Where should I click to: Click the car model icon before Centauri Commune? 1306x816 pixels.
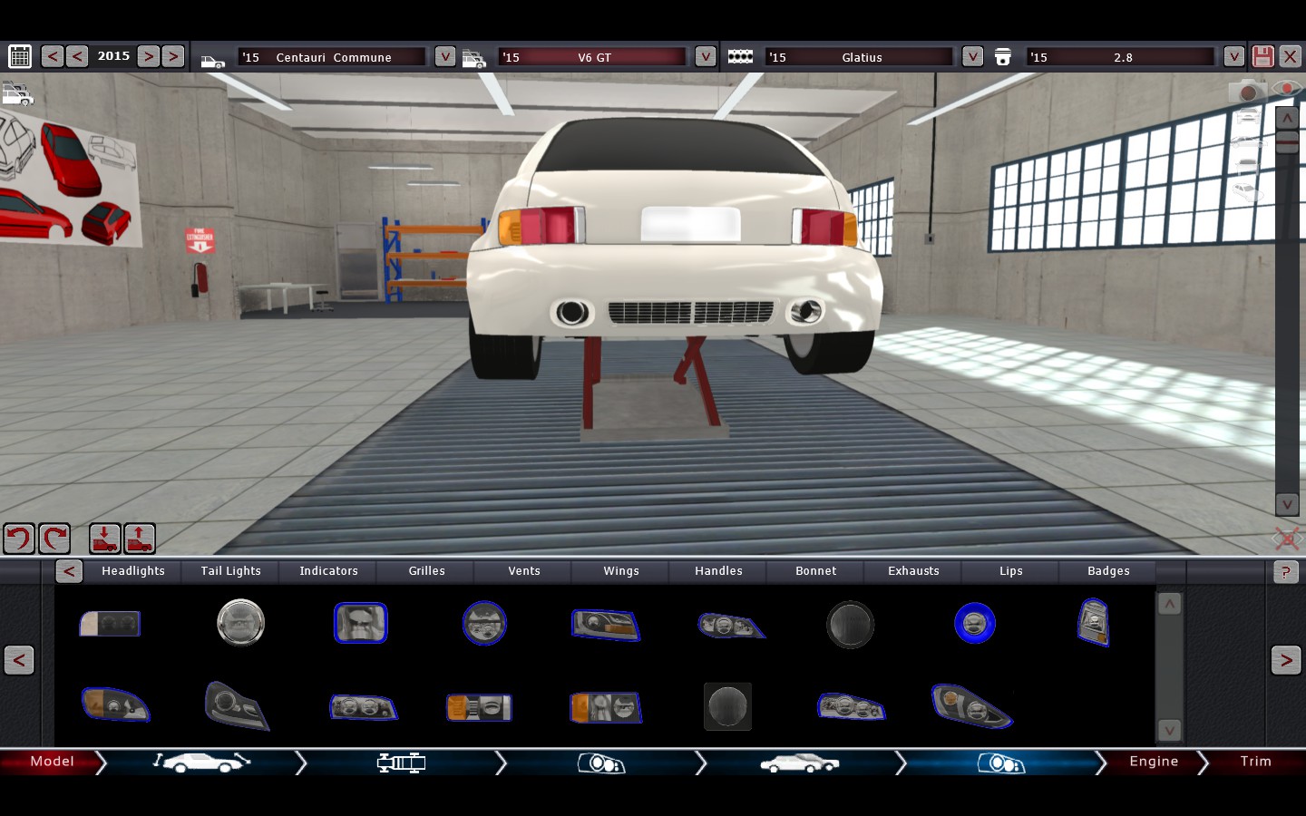212,61
